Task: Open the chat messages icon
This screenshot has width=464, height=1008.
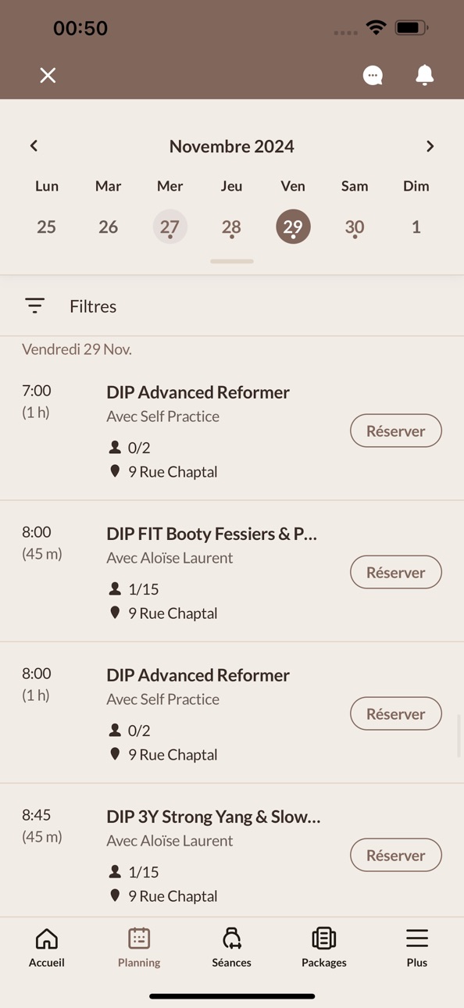Action: (373, 75)
